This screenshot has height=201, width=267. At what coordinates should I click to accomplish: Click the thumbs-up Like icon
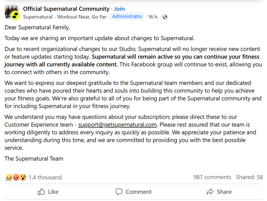41,192
